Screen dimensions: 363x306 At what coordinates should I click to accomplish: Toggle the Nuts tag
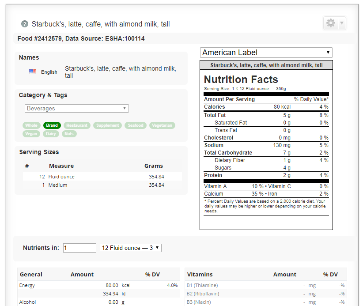click(x=69, y=133)
